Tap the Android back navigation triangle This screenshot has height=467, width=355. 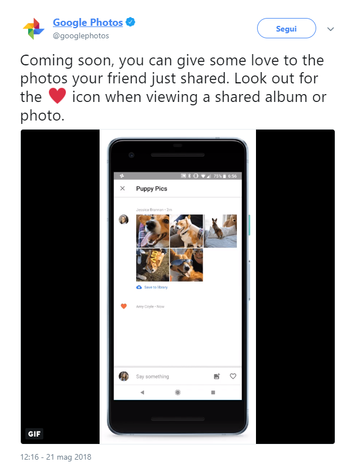click(x=142, y=392)
